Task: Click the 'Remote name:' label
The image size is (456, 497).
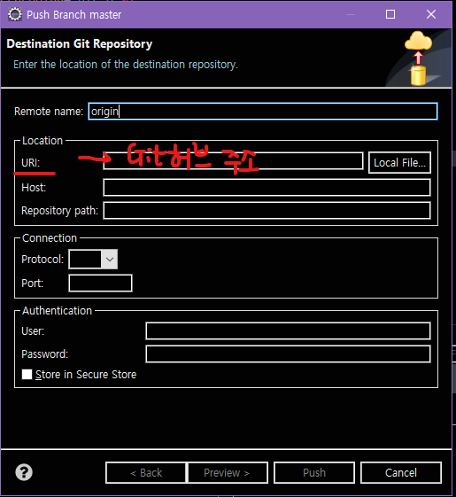Action: tap(49, 112)
